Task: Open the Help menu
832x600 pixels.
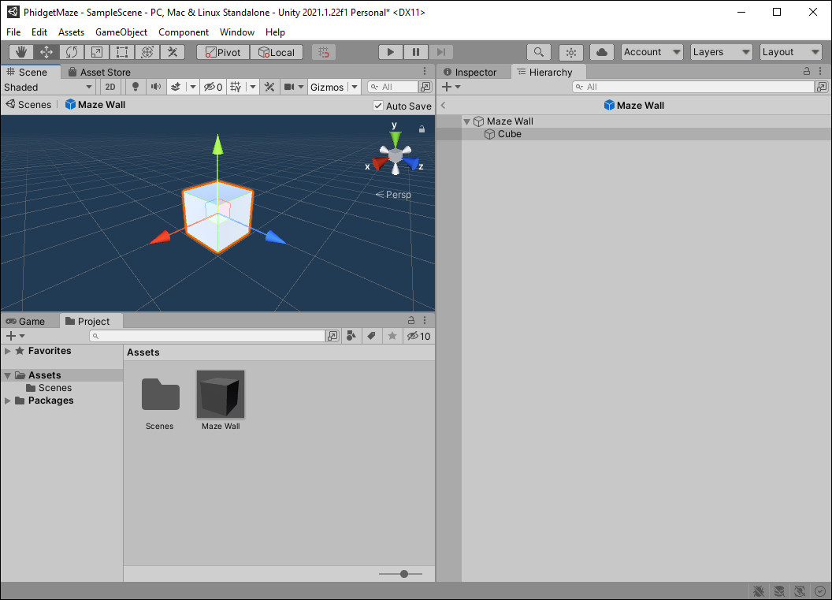Action: click(276, 32)
